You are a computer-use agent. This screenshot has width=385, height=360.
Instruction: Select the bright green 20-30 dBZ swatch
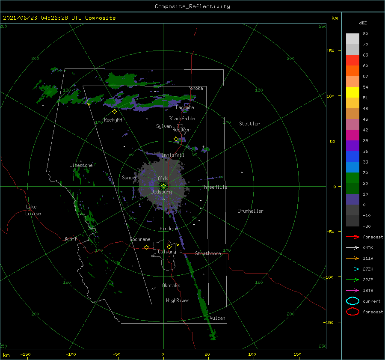pos(352,178)
